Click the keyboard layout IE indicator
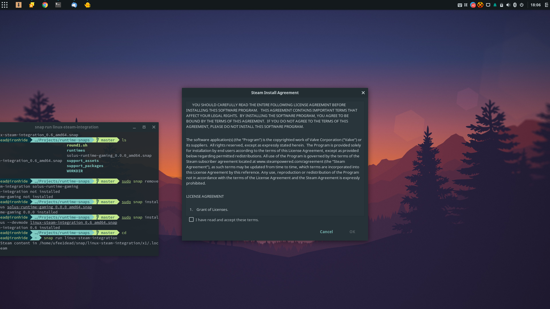 (463, 5)
